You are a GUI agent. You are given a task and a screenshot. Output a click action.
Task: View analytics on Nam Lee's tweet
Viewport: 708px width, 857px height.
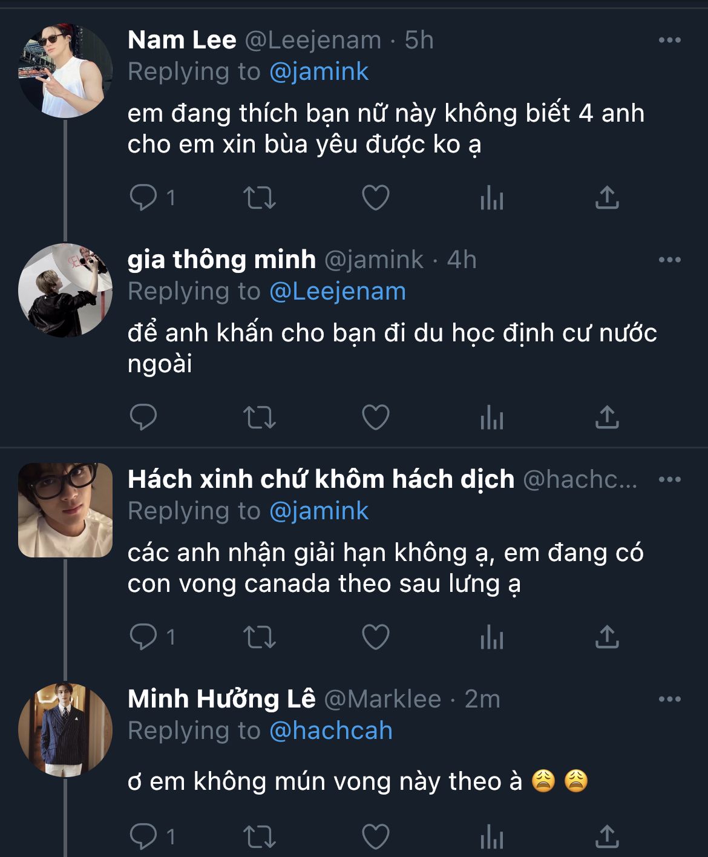coord(491,198)
